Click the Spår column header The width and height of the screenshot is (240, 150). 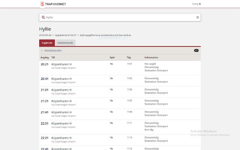[x=112, y=57]
